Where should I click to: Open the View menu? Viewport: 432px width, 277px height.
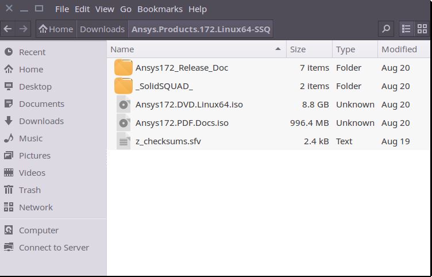click(105, 9)
